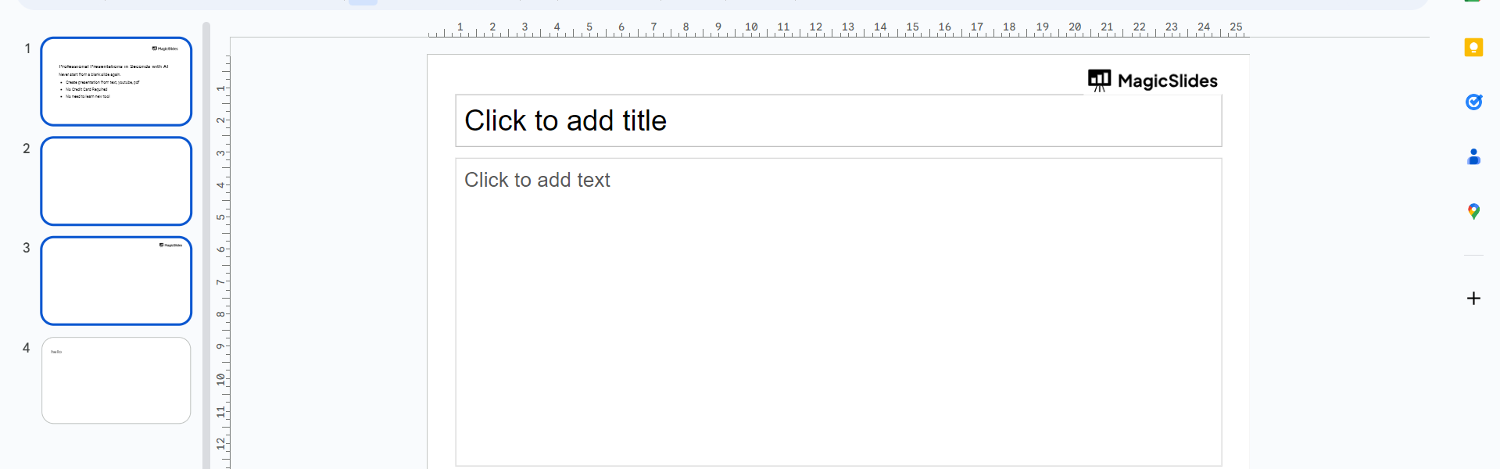Click the 10 mark on horizontal ruler
The height and width of the screenshot is (469, 1500).
tap(751, 27)
